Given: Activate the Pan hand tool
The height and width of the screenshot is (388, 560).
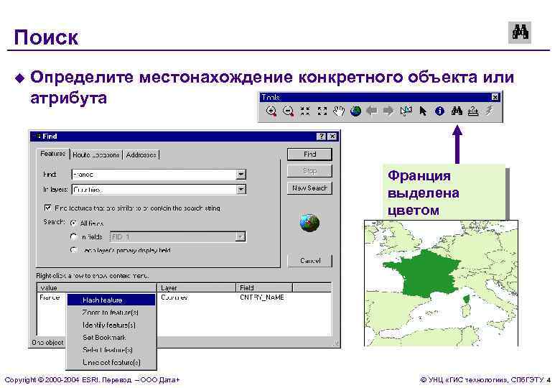Looking at the screenshot, I should pyautogui.click(x=339, y=111).
